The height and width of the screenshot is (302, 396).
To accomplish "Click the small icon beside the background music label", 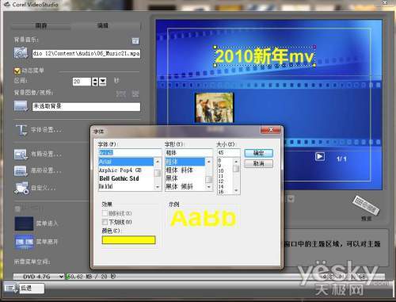I will click(135, 40).
